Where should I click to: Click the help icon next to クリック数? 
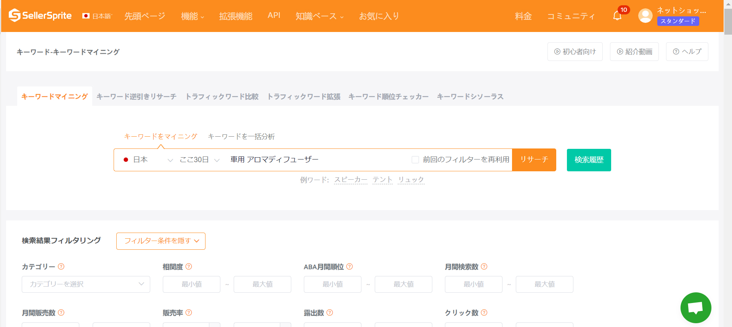[x=484, y=313]
